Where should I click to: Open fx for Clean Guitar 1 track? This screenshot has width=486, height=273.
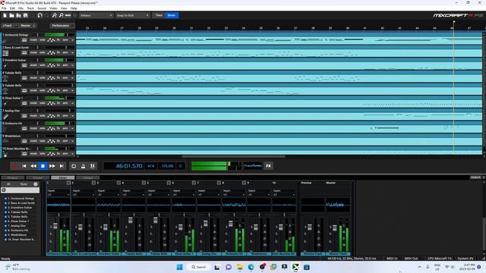point(58,103)
